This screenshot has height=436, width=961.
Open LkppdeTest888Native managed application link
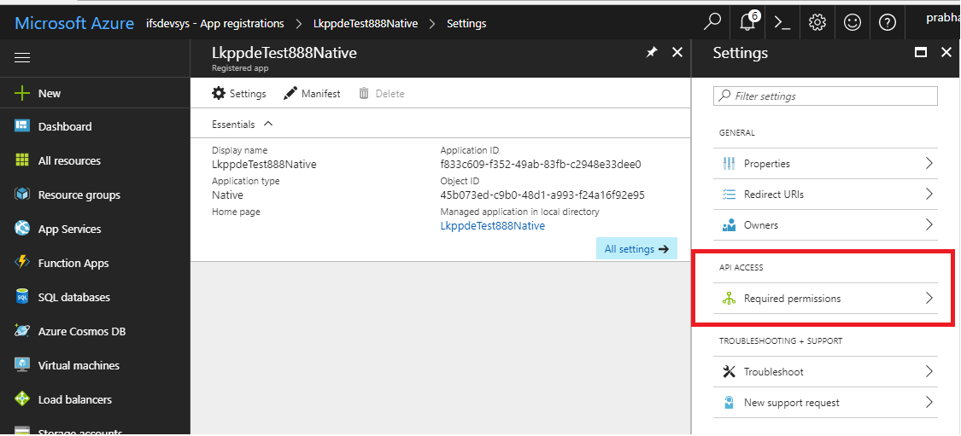pyautogui.click(x=492, y=226)
